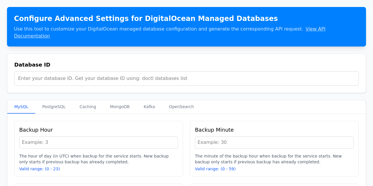Show the OpenSearch tab settings
This screenshot has width=373, height=186.
point(181,107)
